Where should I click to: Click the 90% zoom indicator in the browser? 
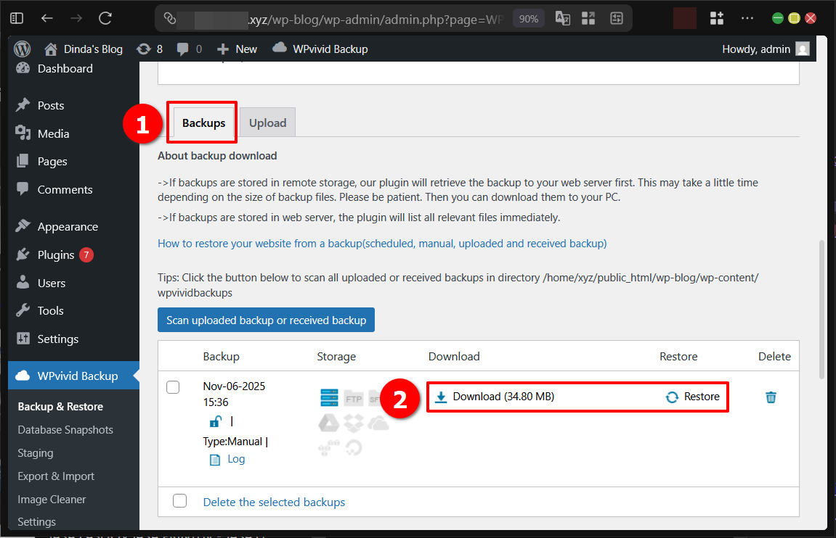(x=528, y=17)
